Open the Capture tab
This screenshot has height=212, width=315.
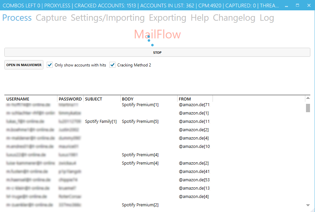tap(51, 18)
